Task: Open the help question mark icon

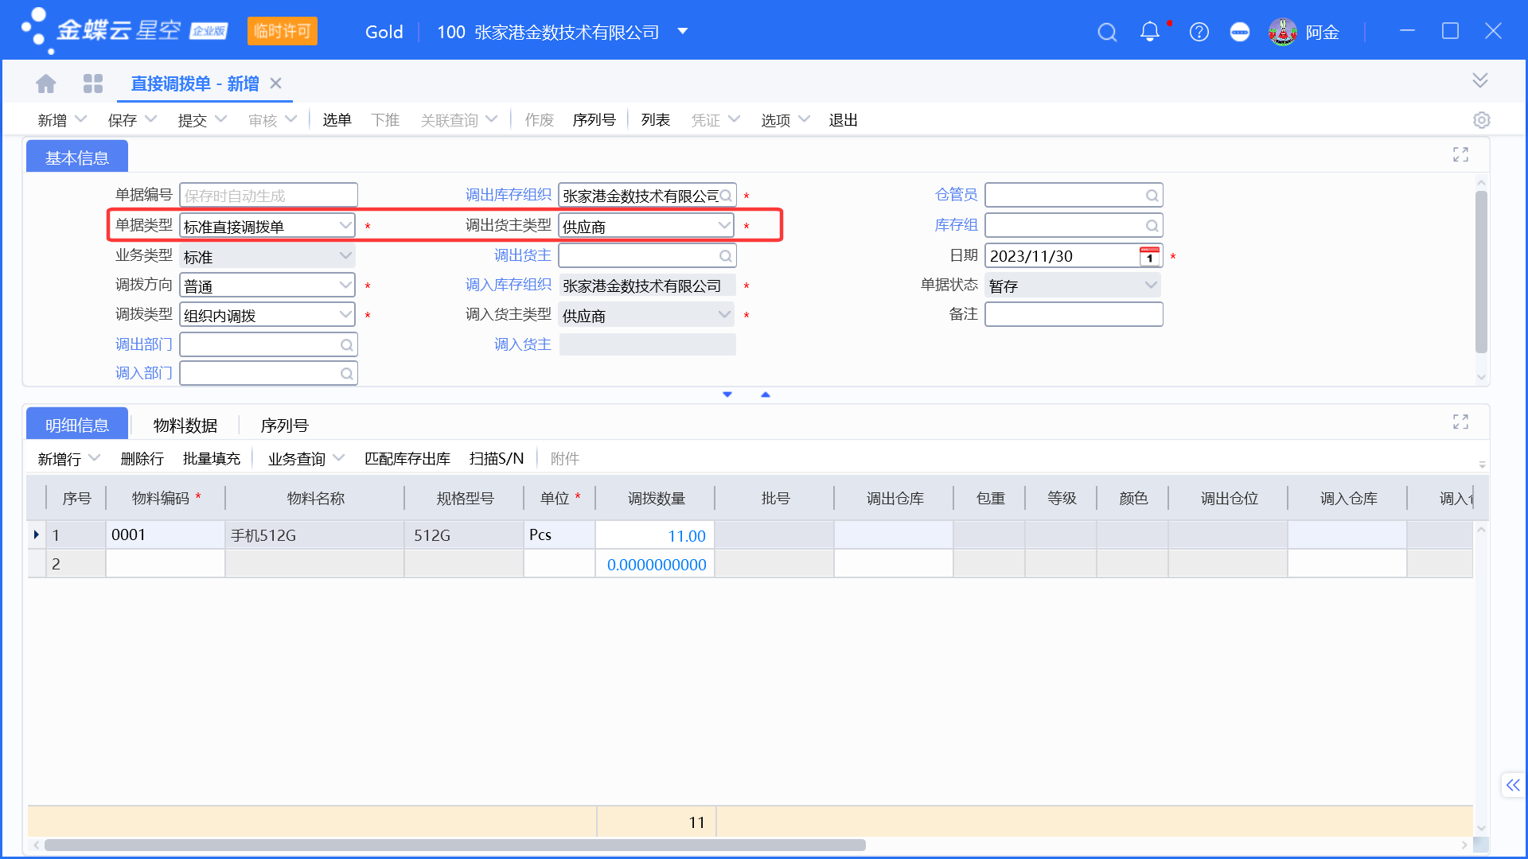Action: 1199,32
